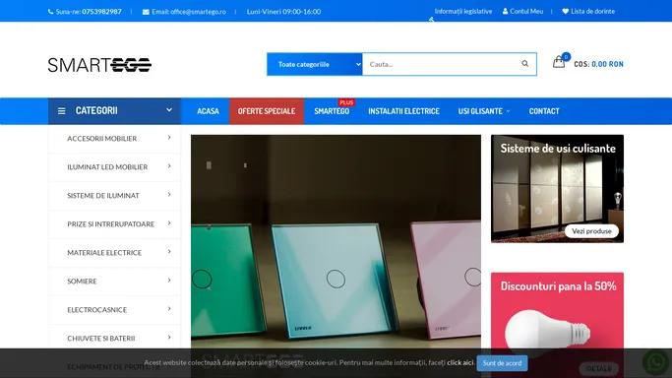The width and height of the screenshot is (672, 378).
Task: Open SmartEgo Plus menu item
Action: click(x=332, y=111)
